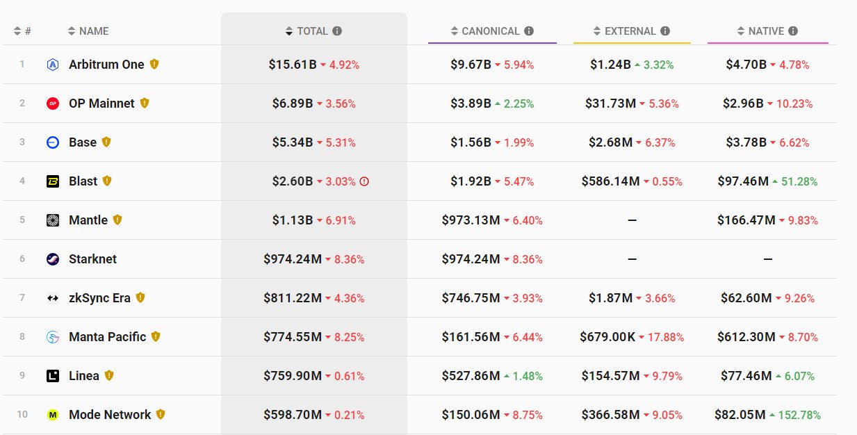Open the zkSync Era project link
The image size is (857, 435).
99,298
